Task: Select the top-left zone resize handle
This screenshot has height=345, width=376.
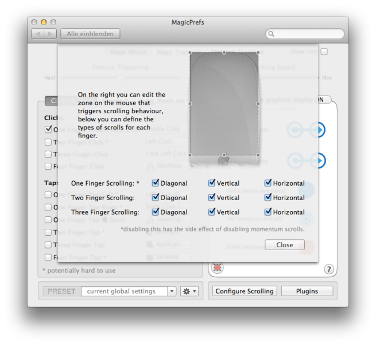Action: point(190,53)
